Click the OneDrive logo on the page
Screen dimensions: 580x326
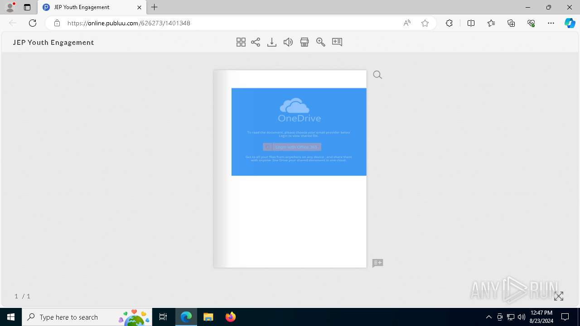pos(299,110)
